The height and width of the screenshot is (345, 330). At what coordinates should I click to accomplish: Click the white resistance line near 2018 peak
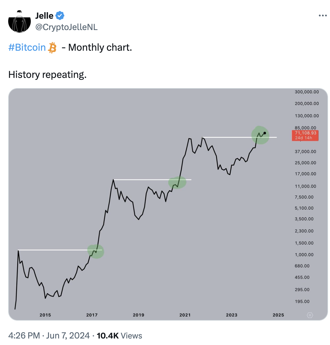pyautogui.click(x=152, y=180)
